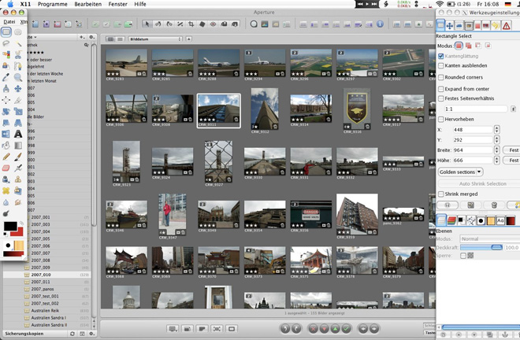Open the Bilddatum sort dropdown
The height and width of the screenshot is (340, 520).
click(x=155, y=39)
